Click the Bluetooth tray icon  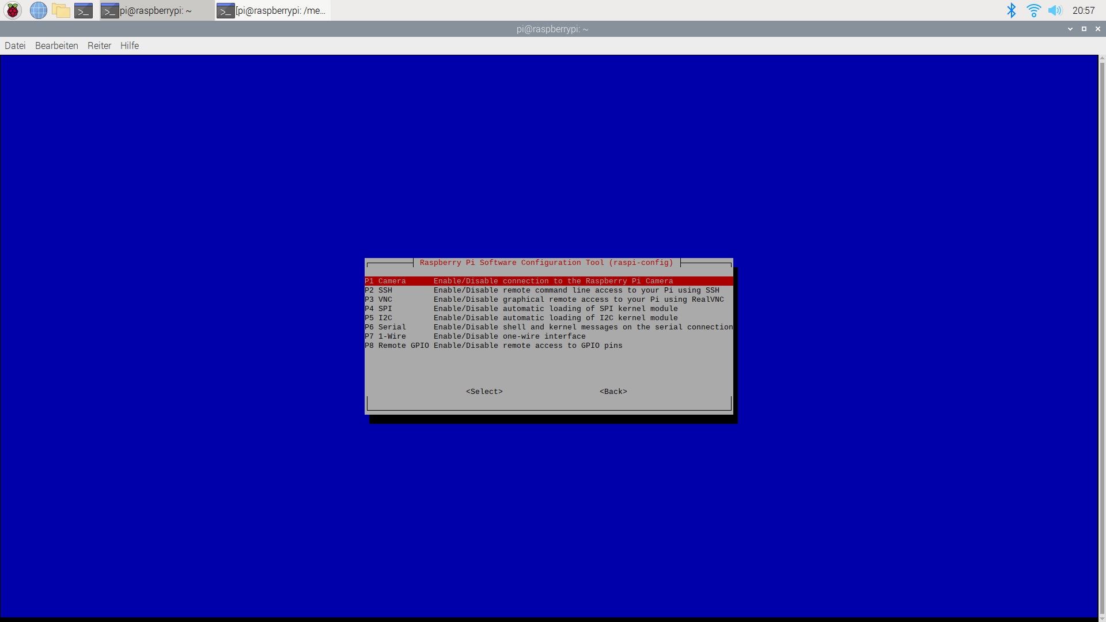pos(1011,10)
